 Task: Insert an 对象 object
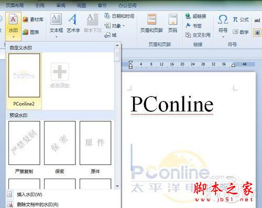pyautogui.click(x=113, y=26)
